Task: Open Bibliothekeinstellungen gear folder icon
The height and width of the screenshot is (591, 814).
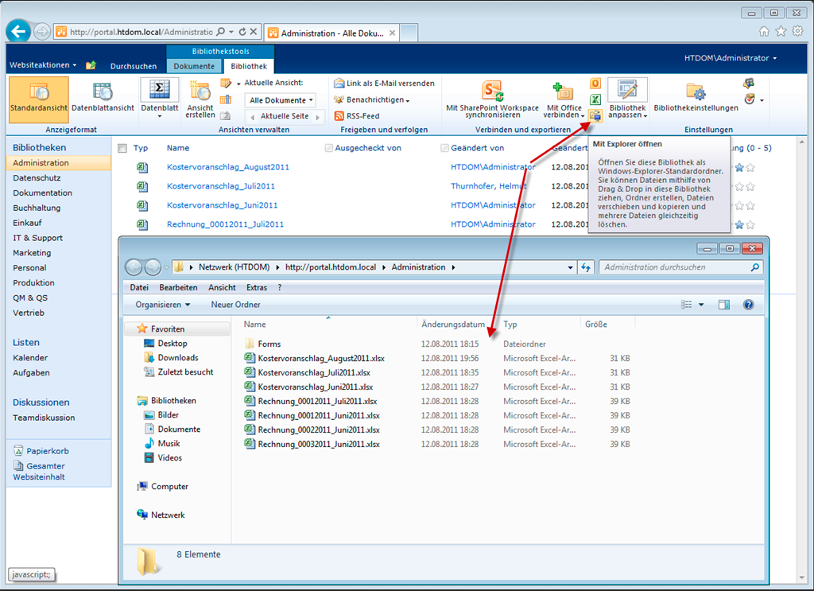Action: [696, 91]
